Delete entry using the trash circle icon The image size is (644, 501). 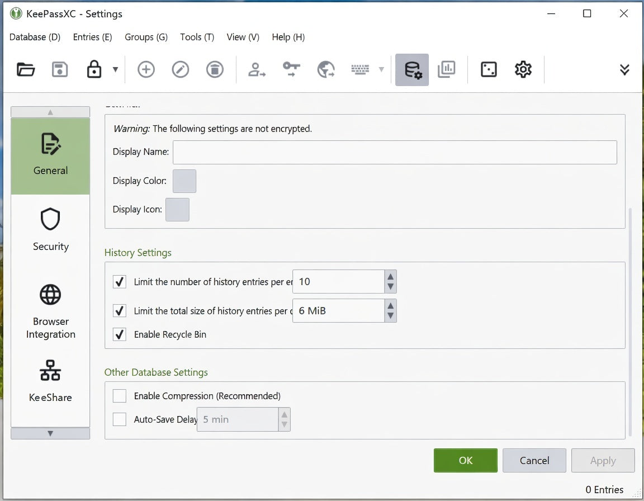tap(215, 69)
